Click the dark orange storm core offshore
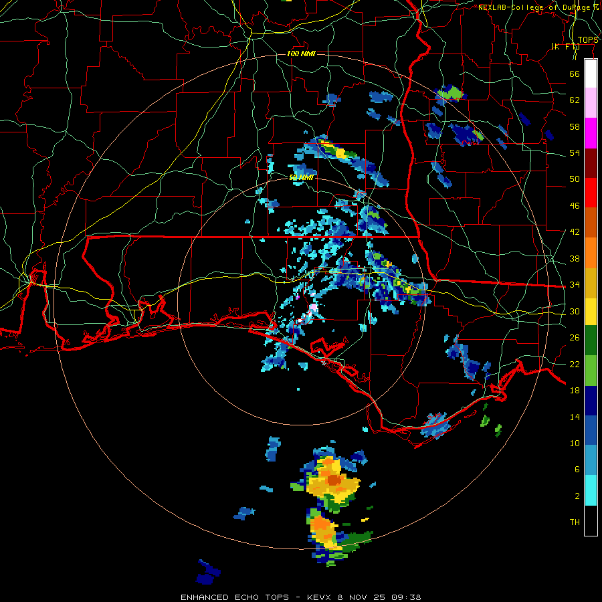 click(x=334, y=480)
